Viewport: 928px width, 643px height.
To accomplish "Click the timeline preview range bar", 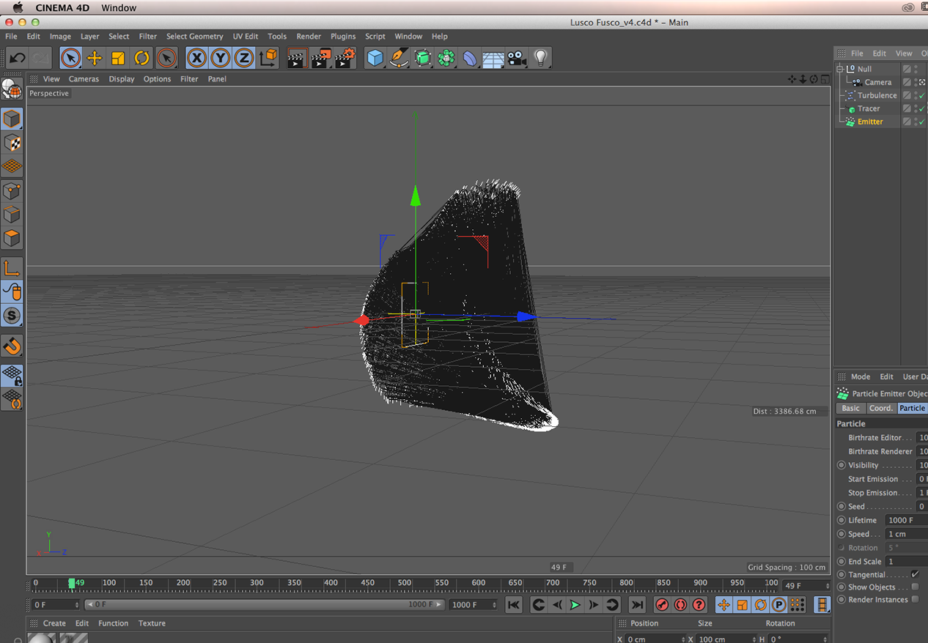I will pos(265,605).
